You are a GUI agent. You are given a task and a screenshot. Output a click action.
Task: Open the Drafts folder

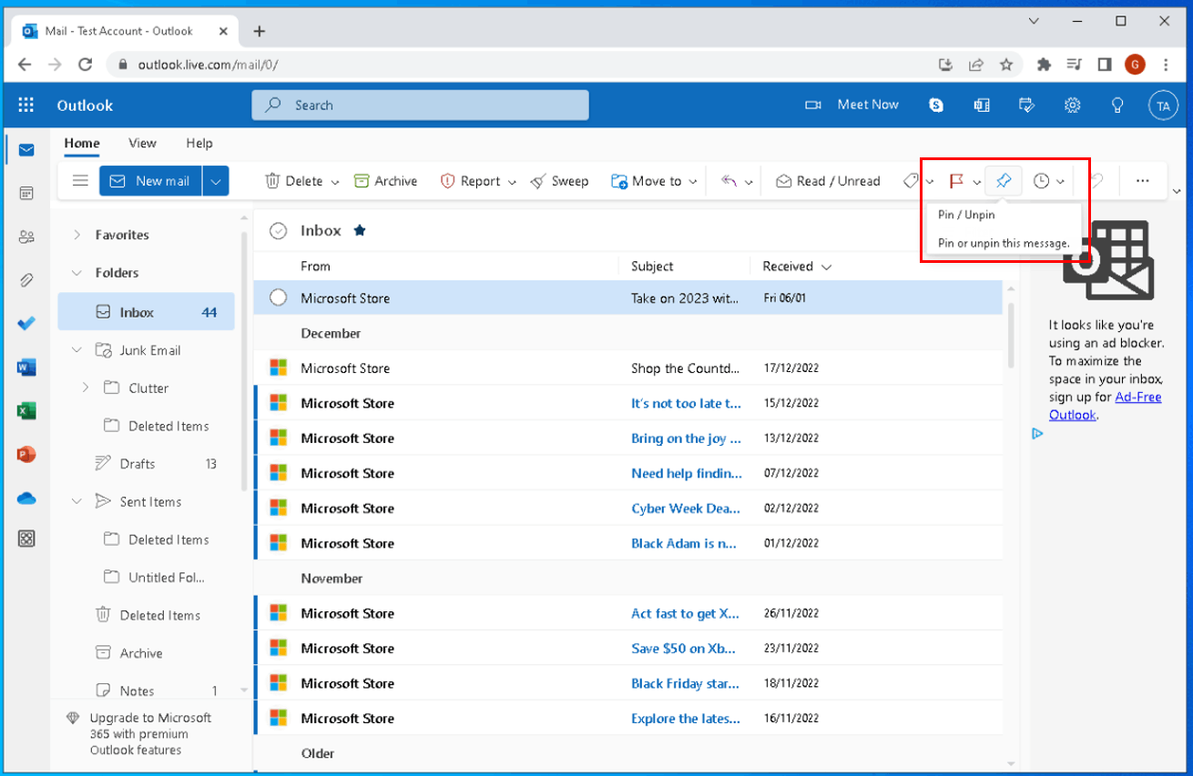pos(146,464)
